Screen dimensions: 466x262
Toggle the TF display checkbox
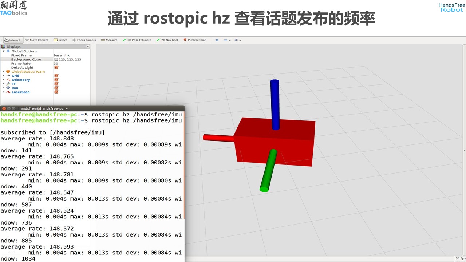56,84
